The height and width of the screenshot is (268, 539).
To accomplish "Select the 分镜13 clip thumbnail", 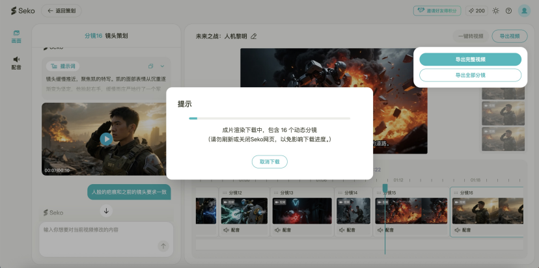I will 302,211.
